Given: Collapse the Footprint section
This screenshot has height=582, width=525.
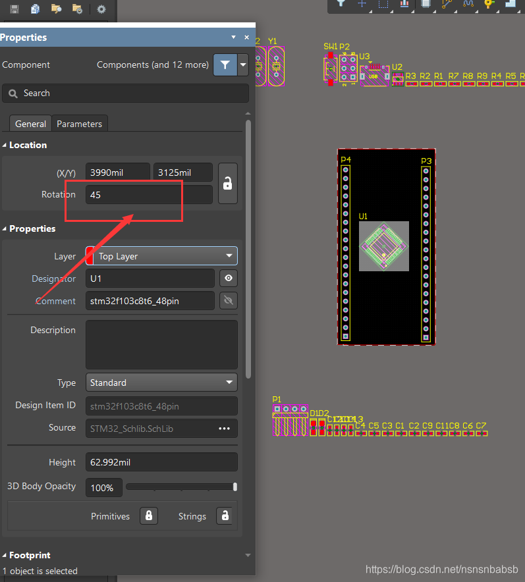Looking at the screenshot, I should [5, 555].
